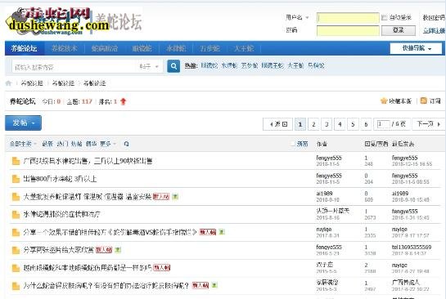Screen dimensions: 446x299
Task: Click last poster 广西养蛇人
Action: click(x=406, y=282)
